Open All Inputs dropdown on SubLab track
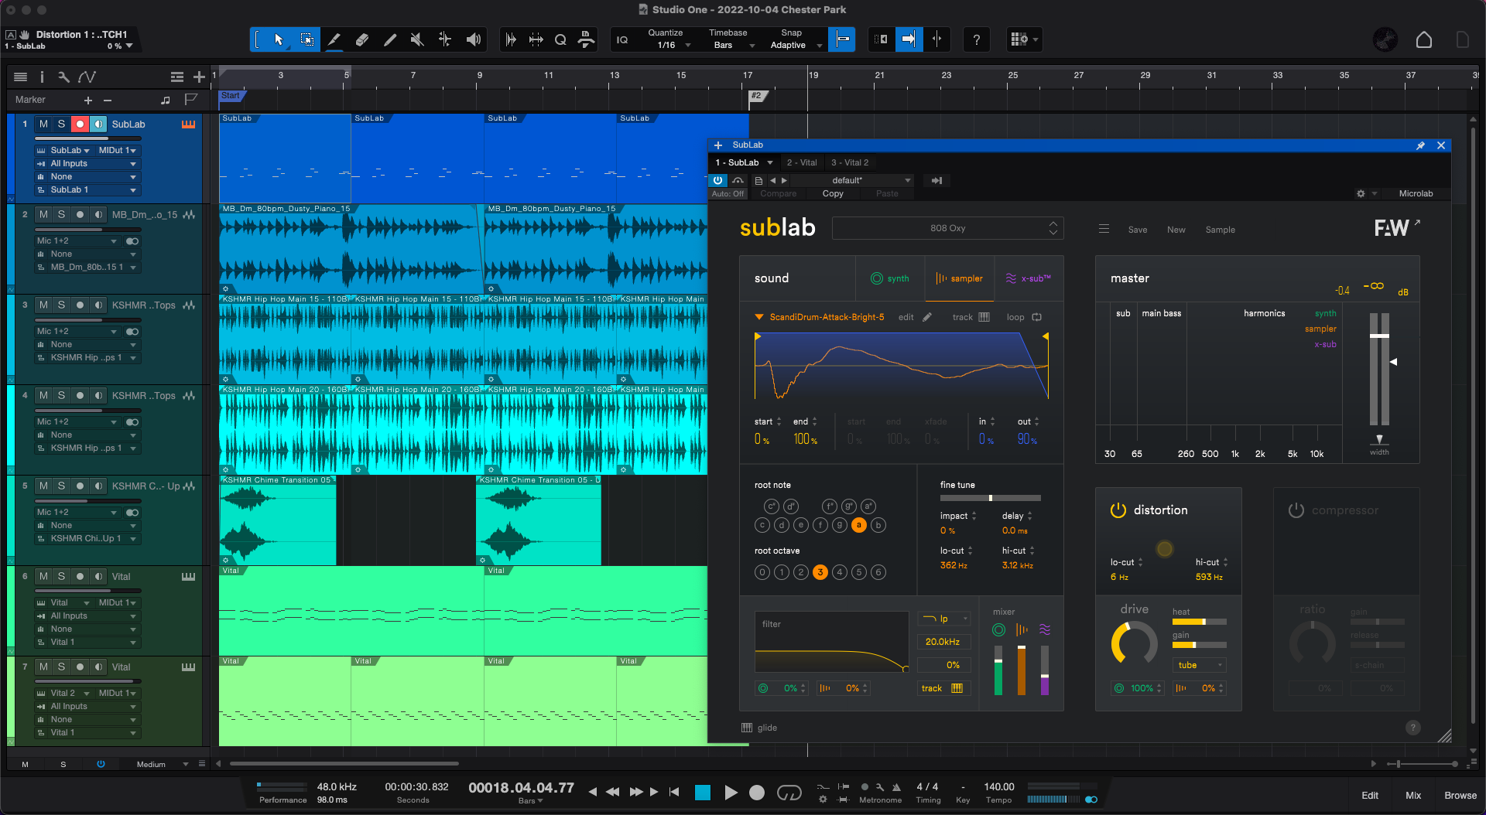Image resolution: width=1486 pixels, height=815 pixels. coord(87,164)
